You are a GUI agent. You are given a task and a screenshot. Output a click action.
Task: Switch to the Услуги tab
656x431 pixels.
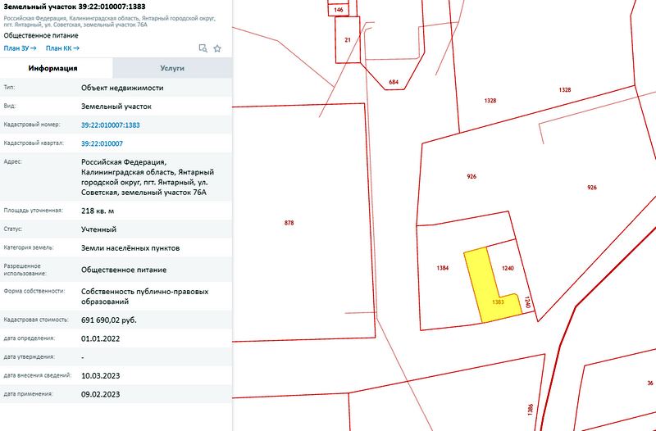click(172, 68)
